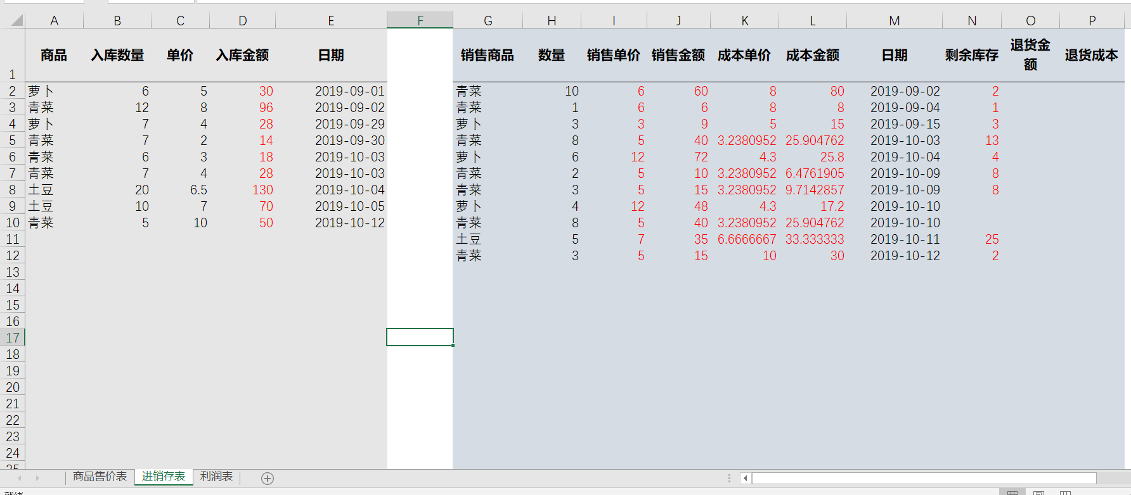Click the 商品 header cell
The height and width of the screenshot is (495, 1131).
click(x=54, y=55)
